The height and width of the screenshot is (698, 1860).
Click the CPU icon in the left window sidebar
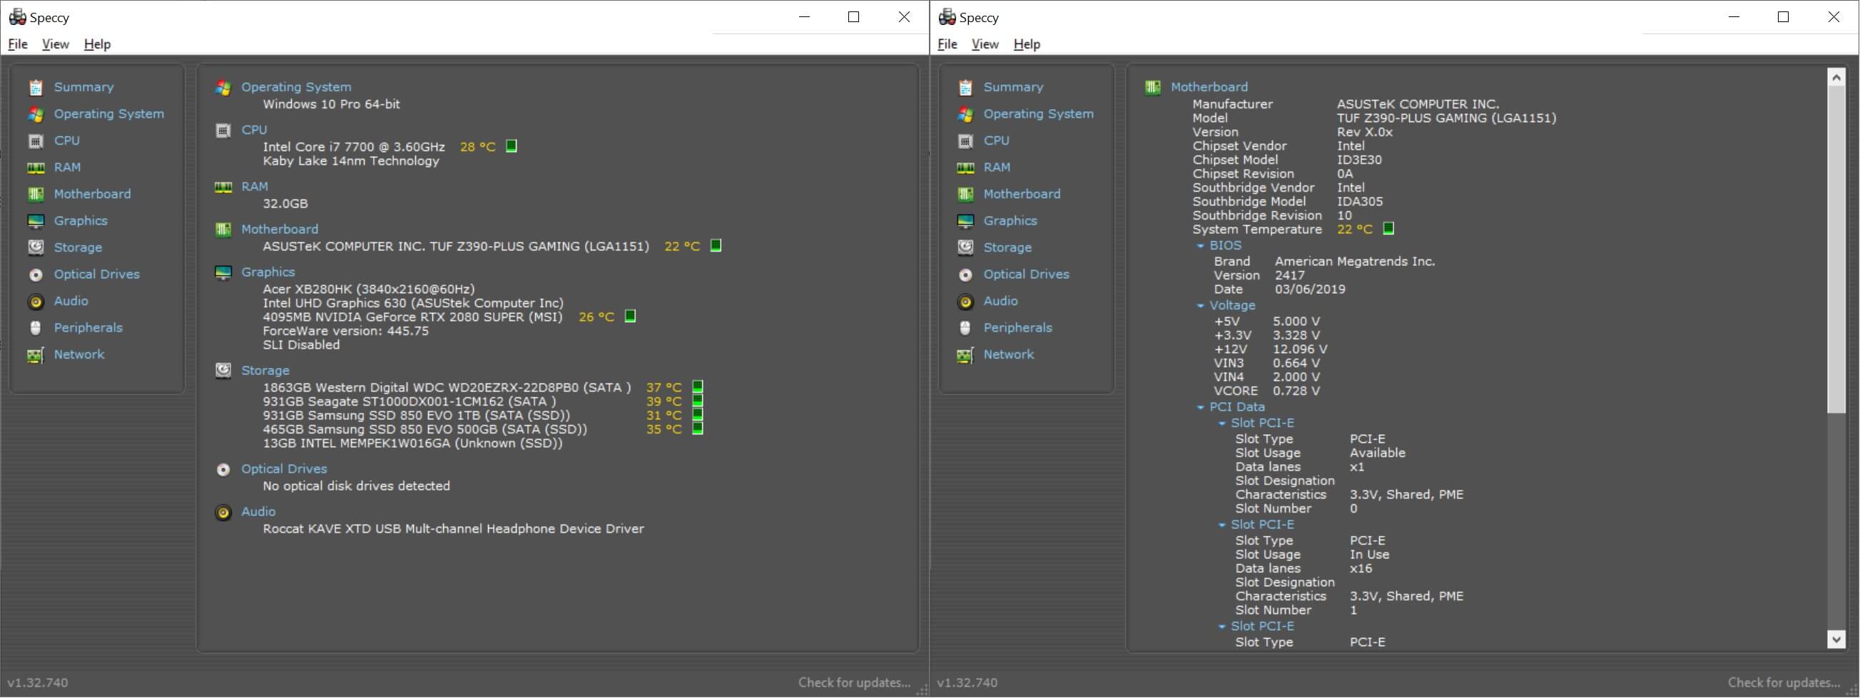click(x=36, y=140)
